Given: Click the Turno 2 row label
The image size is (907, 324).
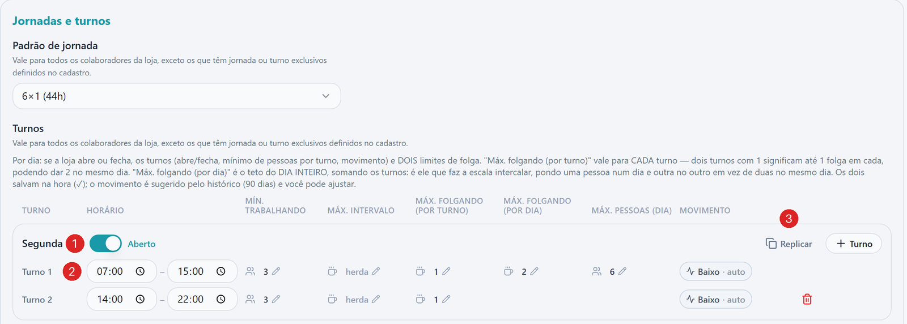Looking at the screenshot, I should pos(37,300).
